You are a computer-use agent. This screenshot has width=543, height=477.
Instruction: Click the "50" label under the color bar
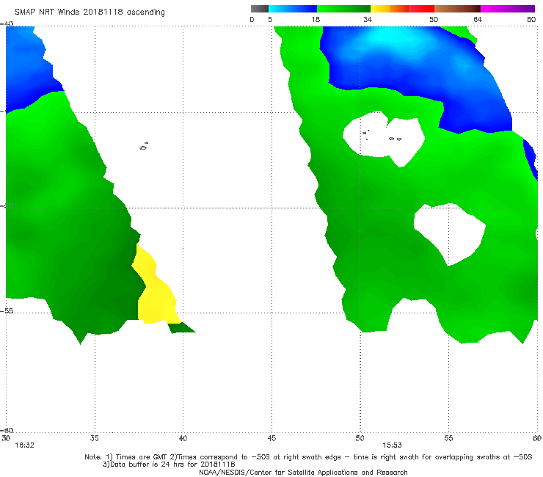pos(434,20)
